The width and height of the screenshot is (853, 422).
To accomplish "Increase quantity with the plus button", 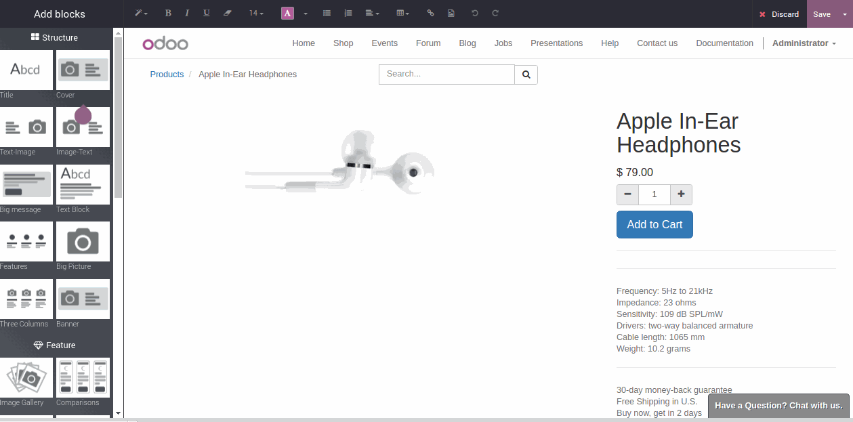I will tap(681, 194).
